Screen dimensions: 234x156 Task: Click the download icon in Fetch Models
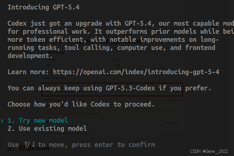point(165,122)
